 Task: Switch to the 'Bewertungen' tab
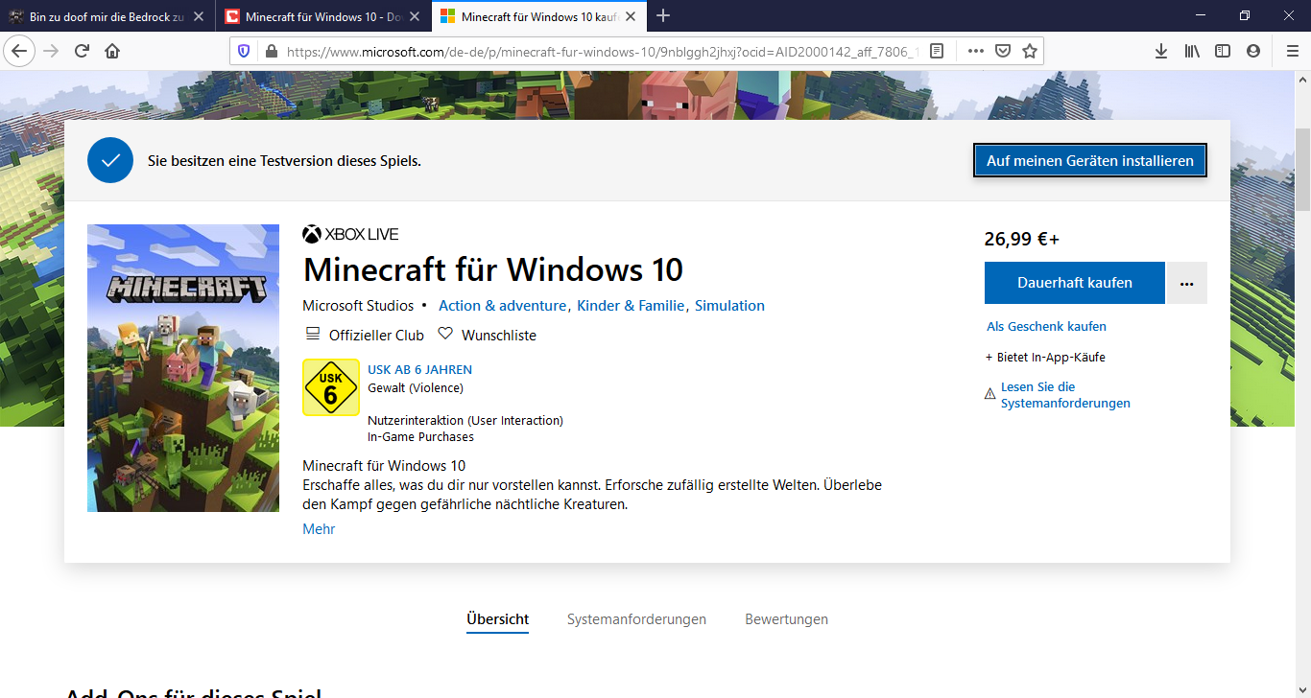click(786, 619)
